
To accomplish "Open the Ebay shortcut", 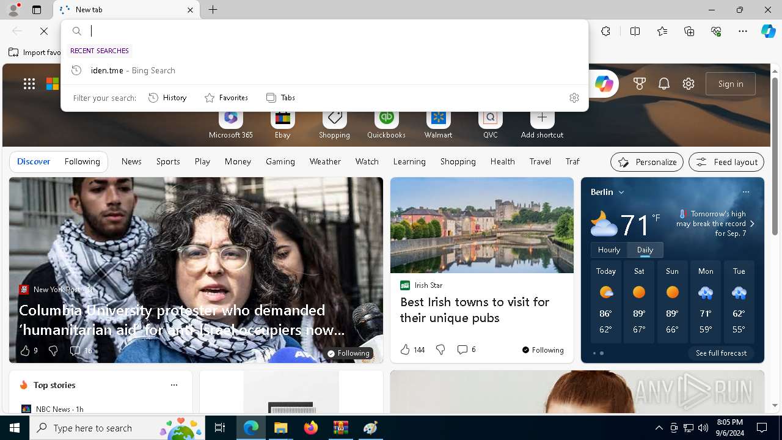I will [x=282, y=125].
